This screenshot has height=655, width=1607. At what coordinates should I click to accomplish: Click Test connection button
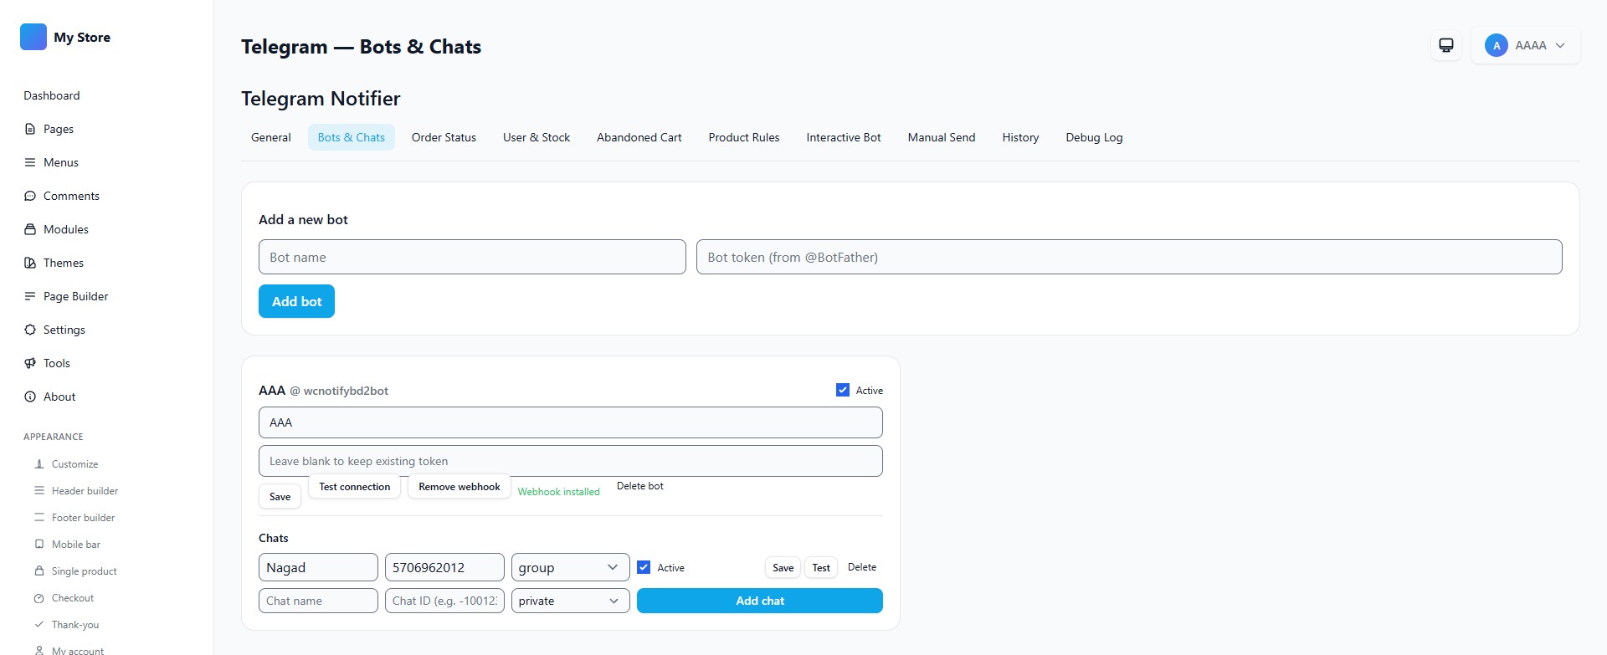(354, 486)
